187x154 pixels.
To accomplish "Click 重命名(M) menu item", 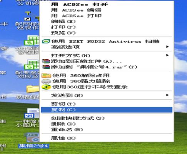I will pyautogui.click(x=107, y=130).
